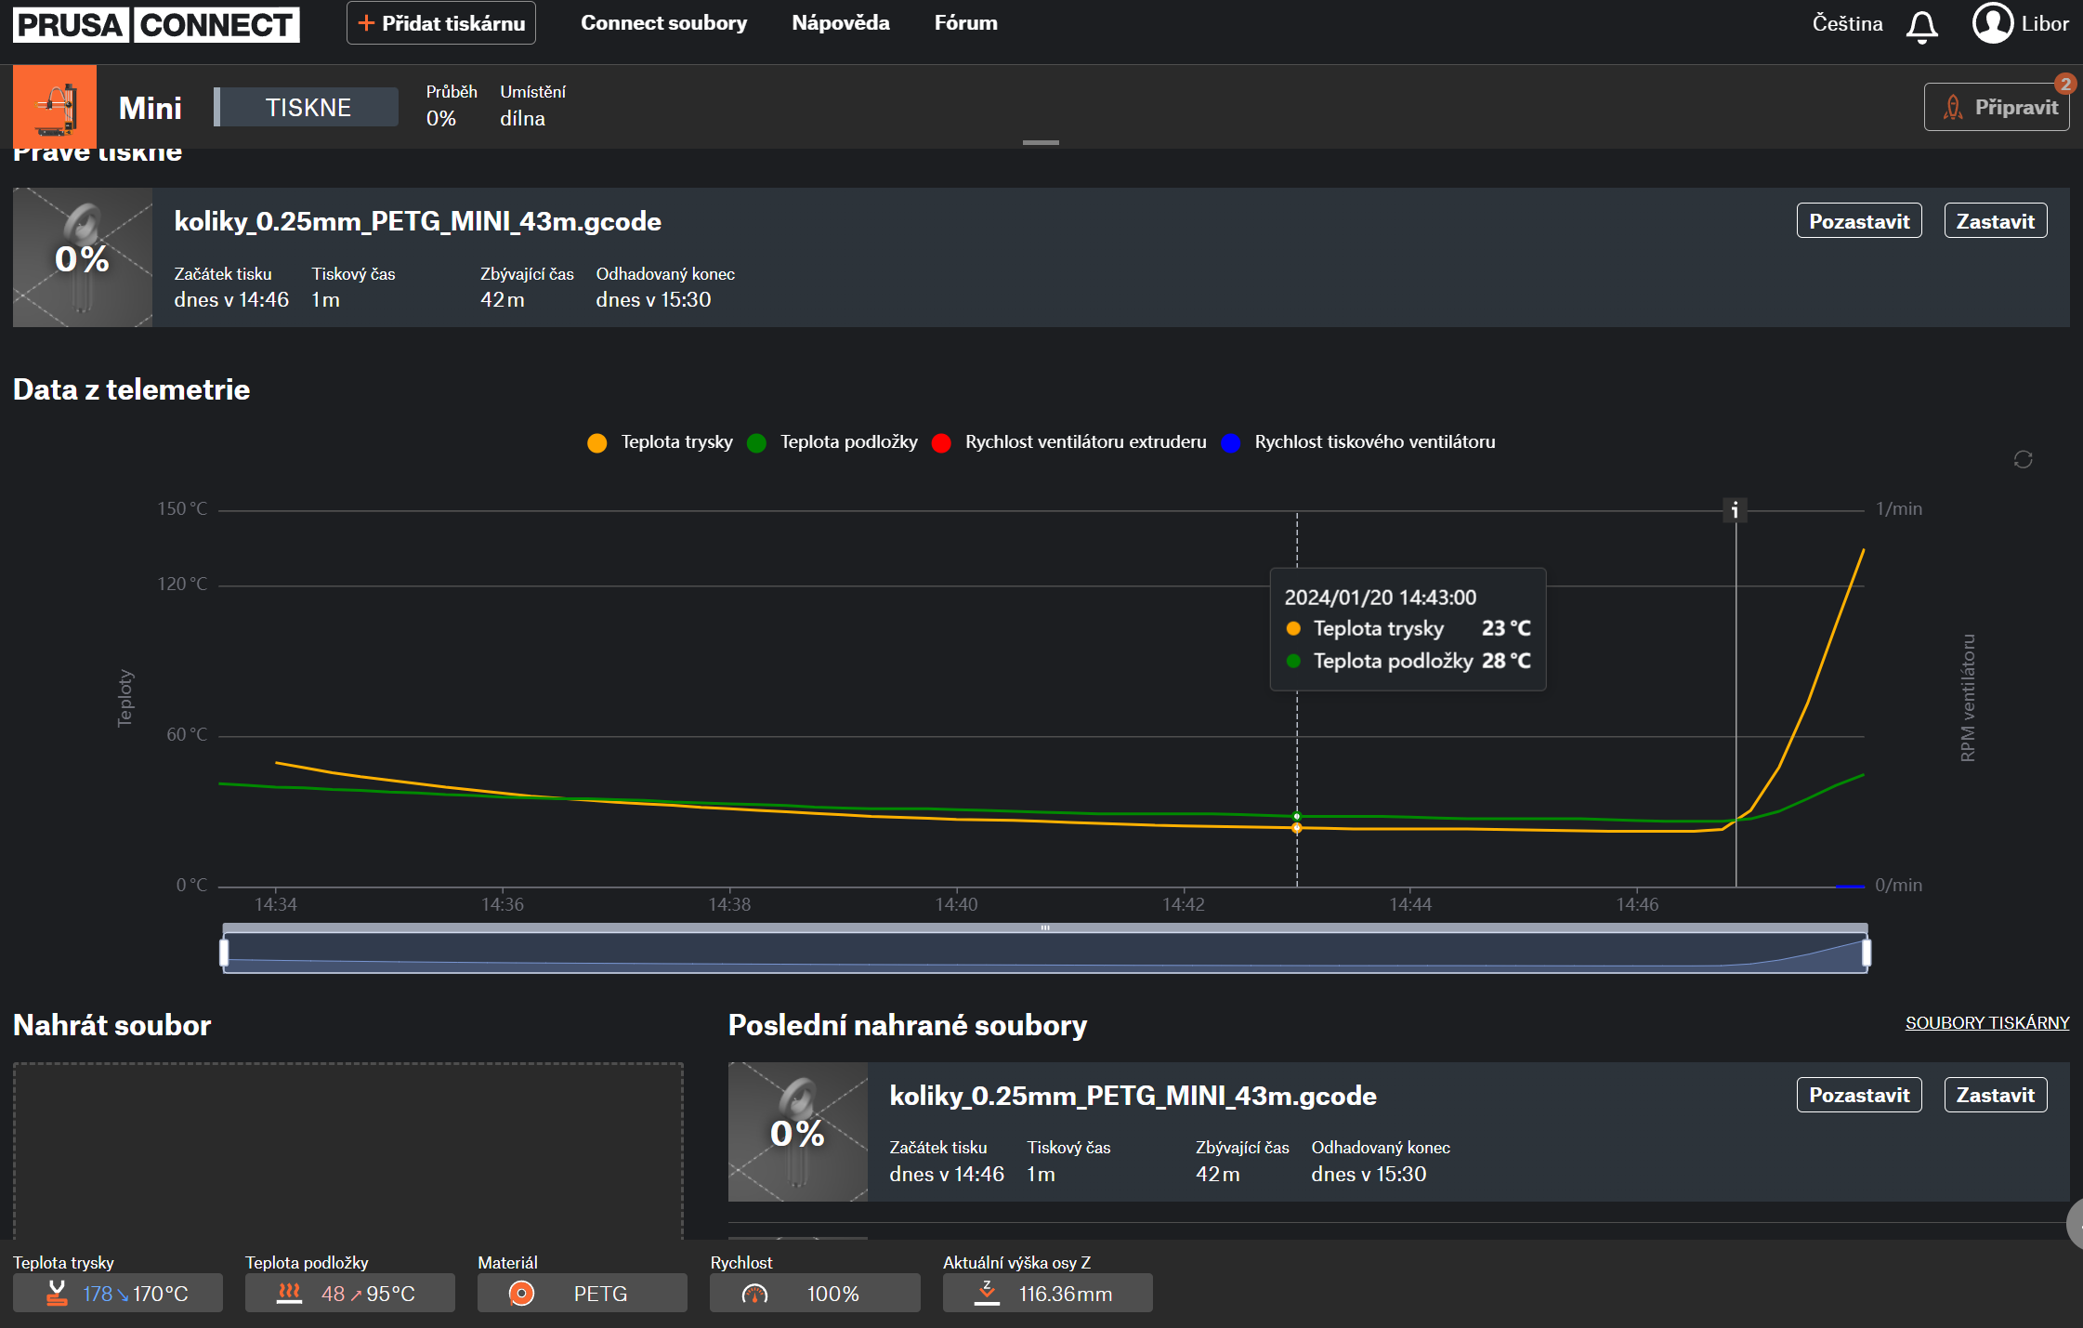2083x1328 pixels.
Task: Open the SOUBORY TISKÁRNY link
Action: pos(1987,1023)
